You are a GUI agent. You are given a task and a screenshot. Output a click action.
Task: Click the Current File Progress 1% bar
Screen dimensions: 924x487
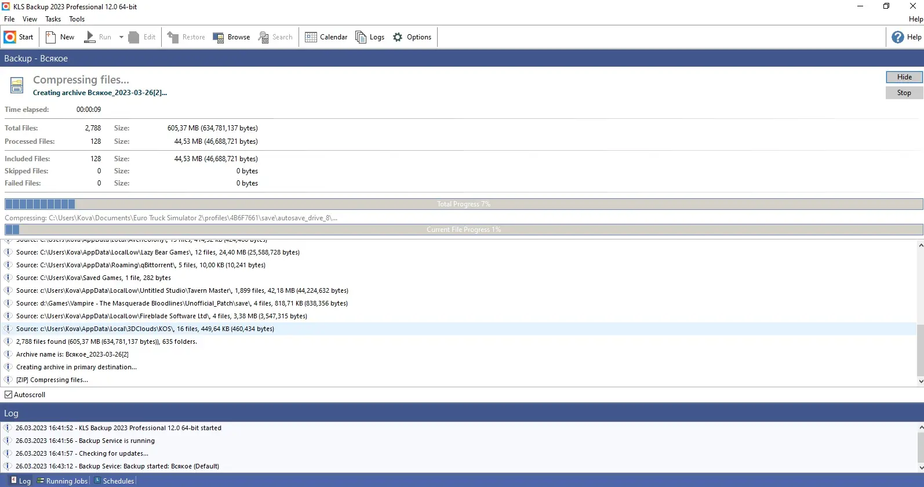[x=464, y=230]
